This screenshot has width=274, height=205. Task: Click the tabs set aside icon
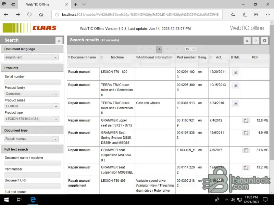click(4, 4)
